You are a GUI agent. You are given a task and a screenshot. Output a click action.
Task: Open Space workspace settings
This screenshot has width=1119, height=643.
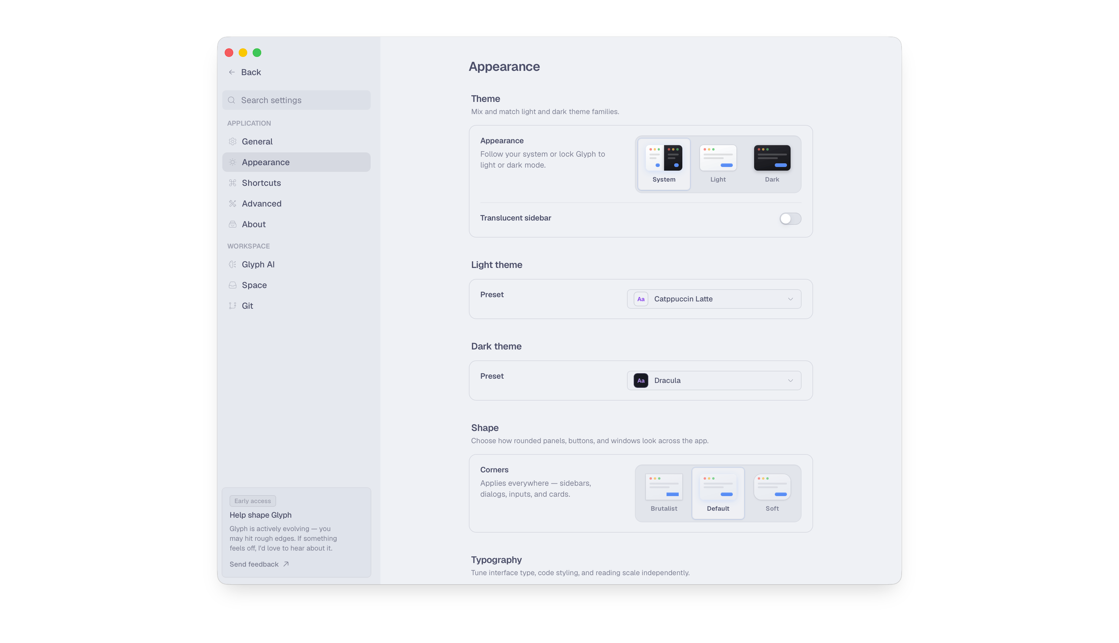296,285
